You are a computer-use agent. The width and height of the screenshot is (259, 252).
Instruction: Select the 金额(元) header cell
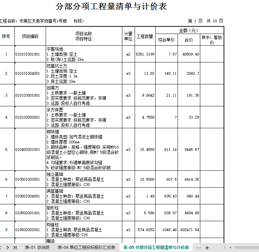(190, 31)
